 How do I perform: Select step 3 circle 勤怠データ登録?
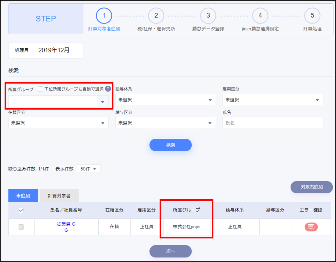coord(208,16)
